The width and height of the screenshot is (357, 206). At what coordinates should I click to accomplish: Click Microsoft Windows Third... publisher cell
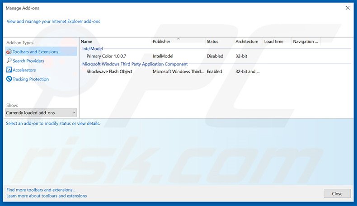[x=178, y=71]
